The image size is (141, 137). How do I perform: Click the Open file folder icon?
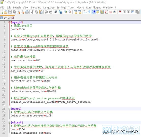pyautogui.click(x=6, y=12)
